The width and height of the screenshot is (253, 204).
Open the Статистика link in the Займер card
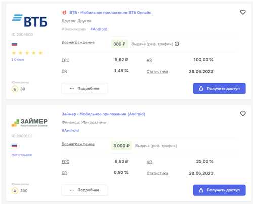pyautogui.click(x=157, y=173)
